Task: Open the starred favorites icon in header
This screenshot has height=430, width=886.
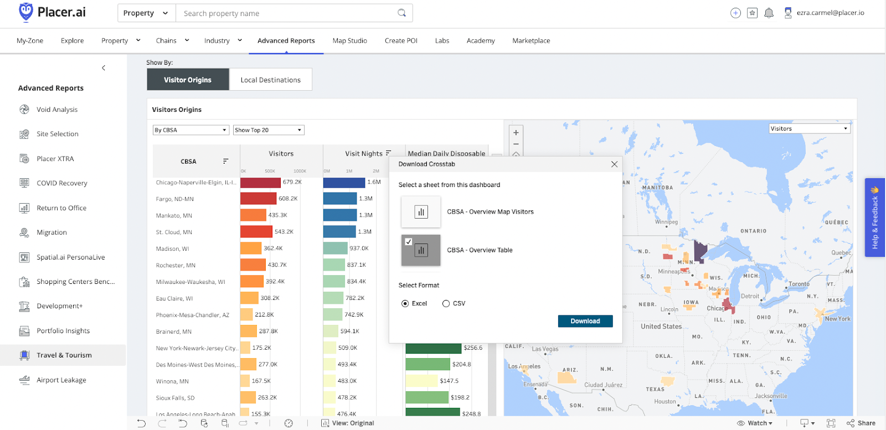Action: coord(752,13)
